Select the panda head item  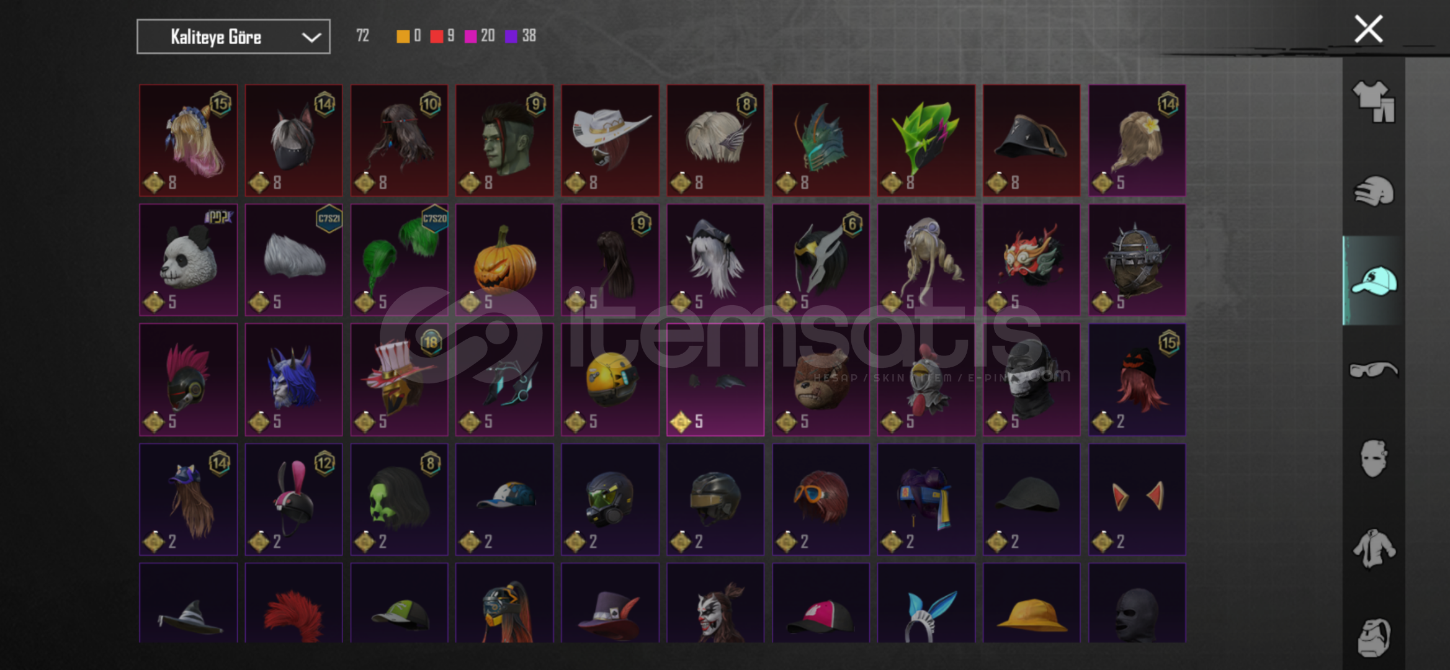pyautogui.click(x=188, y=260)
